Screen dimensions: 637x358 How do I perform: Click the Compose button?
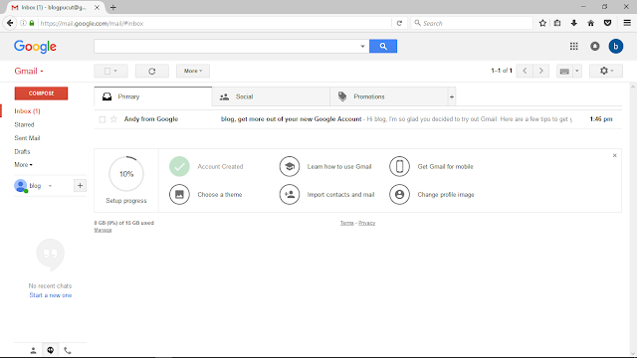[x=41, y=93]
